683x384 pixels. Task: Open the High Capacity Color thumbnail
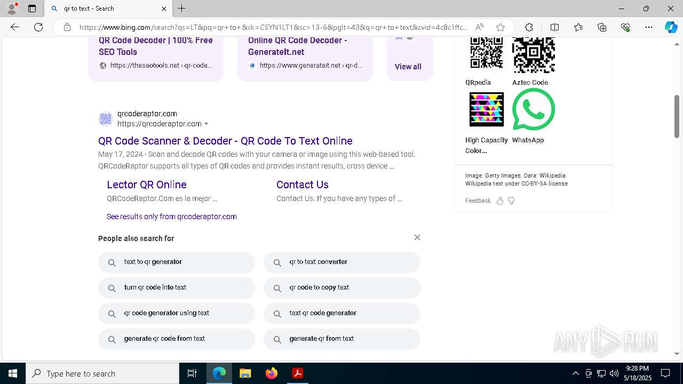click(x=487, y=109)
